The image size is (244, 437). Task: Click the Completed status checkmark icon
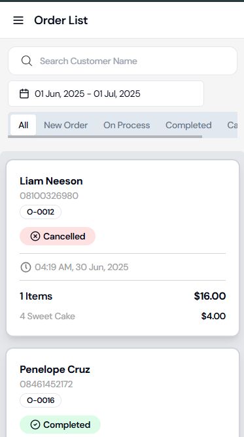35,425
